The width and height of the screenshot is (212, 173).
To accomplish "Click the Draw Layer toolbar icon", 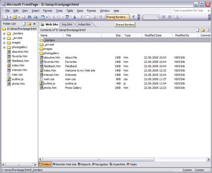I will point(88,17).
